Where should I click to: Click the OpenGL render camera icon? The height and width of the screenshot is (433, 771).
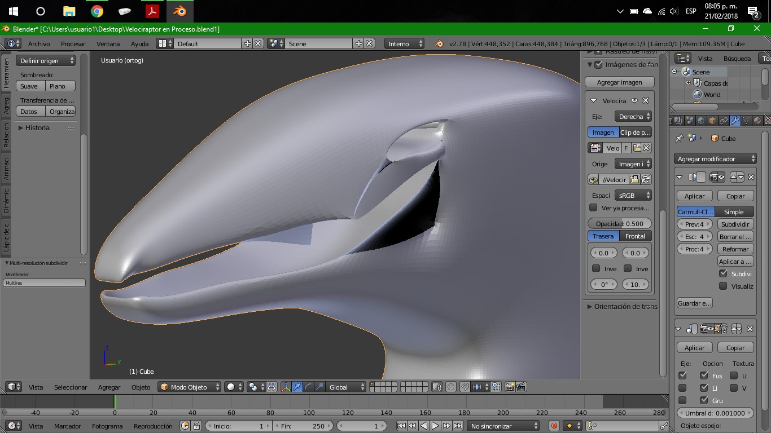click(x=510, y=387)
